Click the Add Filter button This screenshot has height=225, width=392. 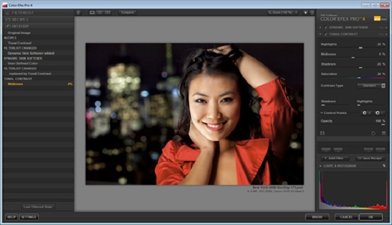coord(335,158)
